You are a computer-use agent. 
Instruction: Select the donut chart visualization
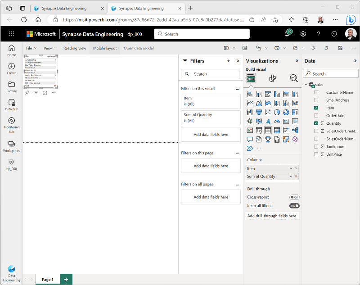(x=286, y=112)
